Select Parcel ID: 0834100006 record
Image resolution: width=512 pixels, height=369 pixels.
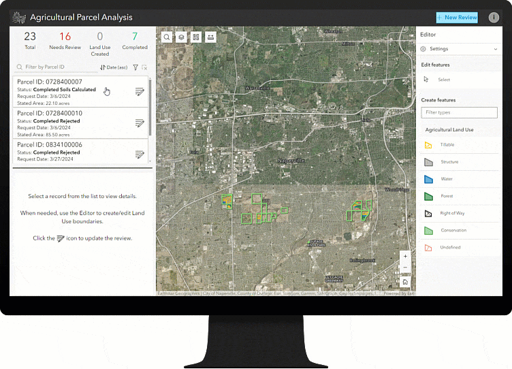click(80, 152)
